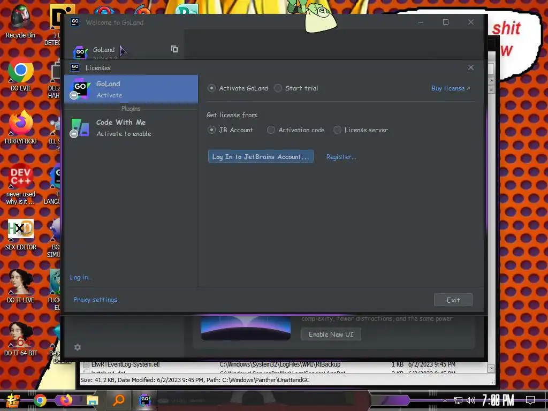
Task: Open the DO IT LIVE desktop shortcut
Action: tap(21, 286)
